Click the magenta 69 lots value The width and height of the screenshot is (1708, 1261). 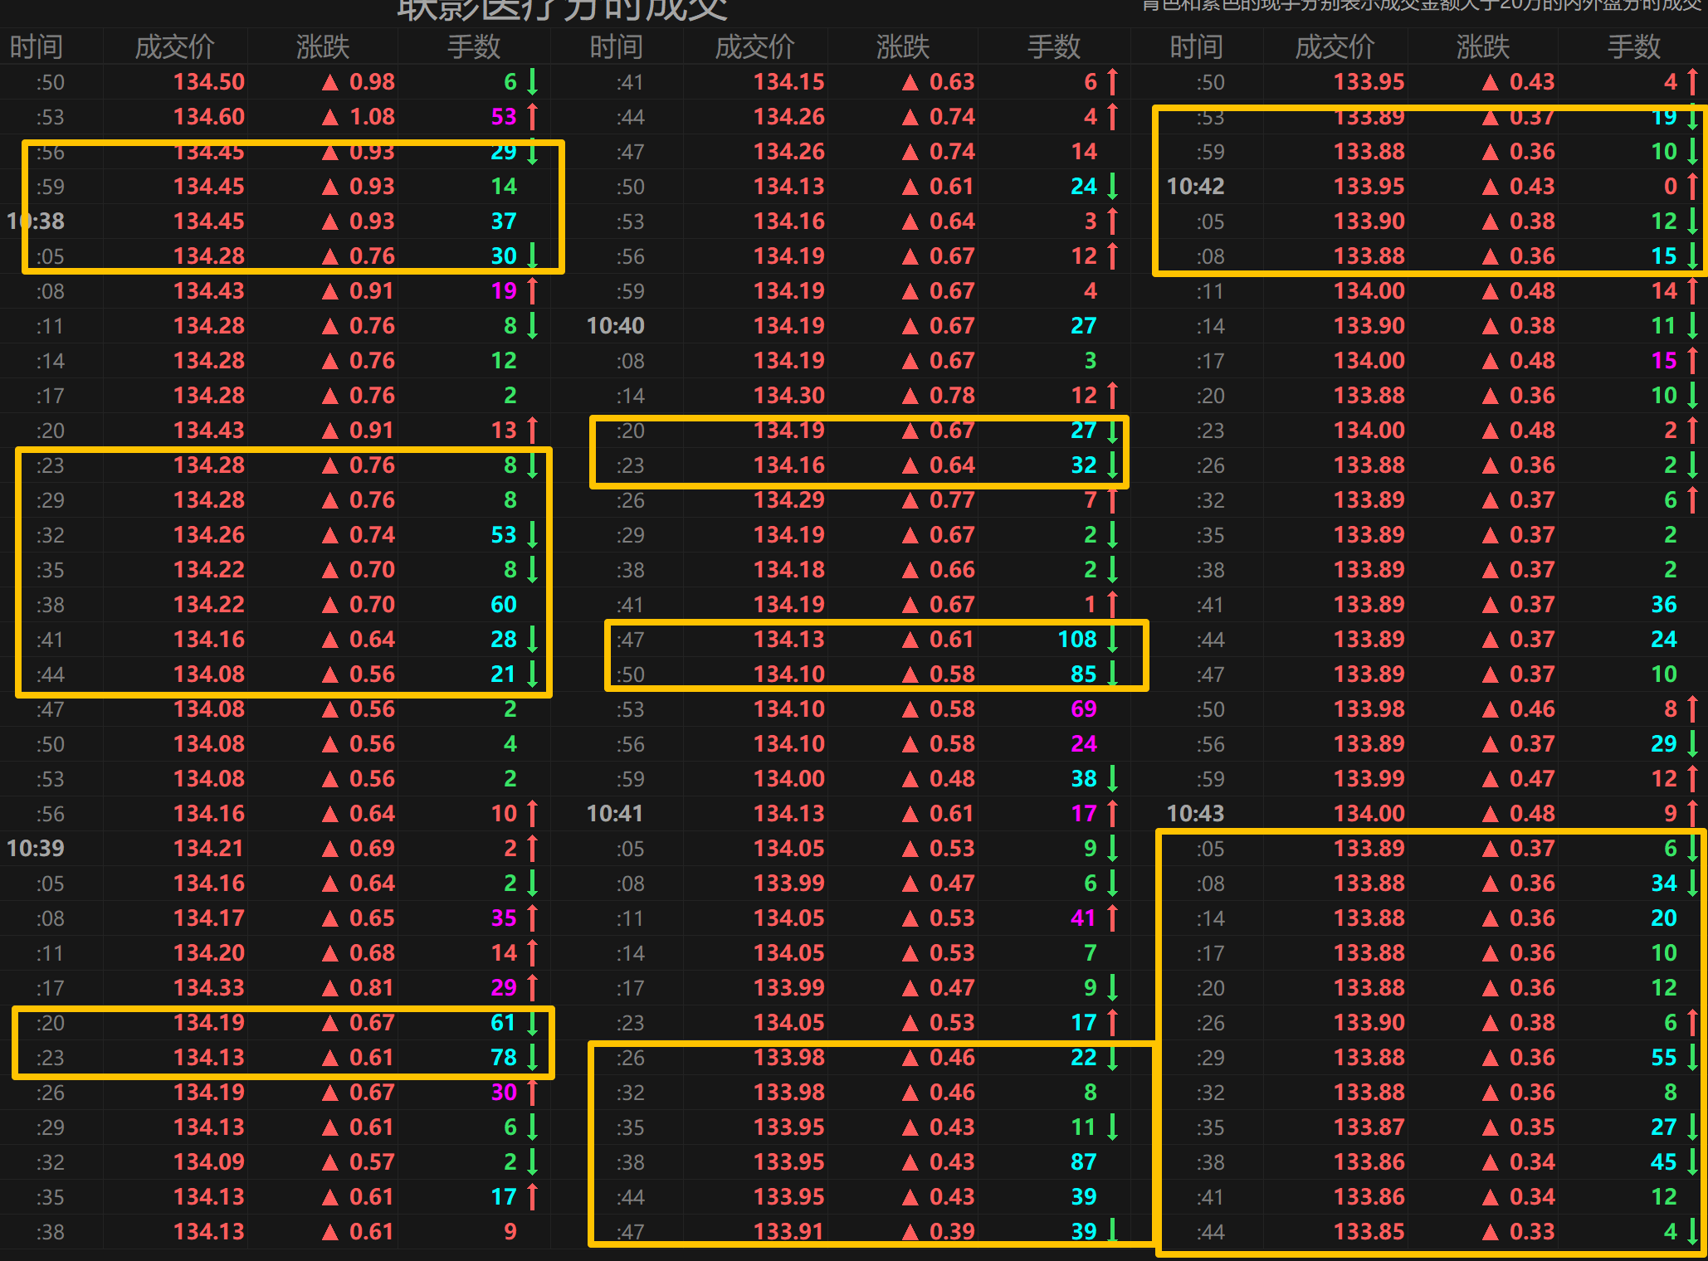[x=1083, y=709]
